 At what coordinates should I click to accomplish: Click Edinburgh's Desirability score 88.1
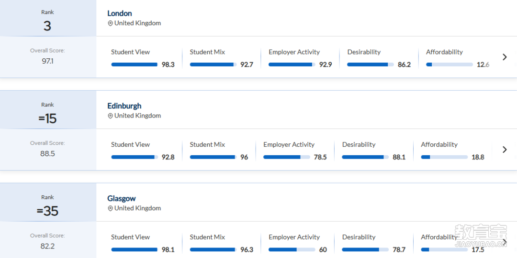(399, 157)
